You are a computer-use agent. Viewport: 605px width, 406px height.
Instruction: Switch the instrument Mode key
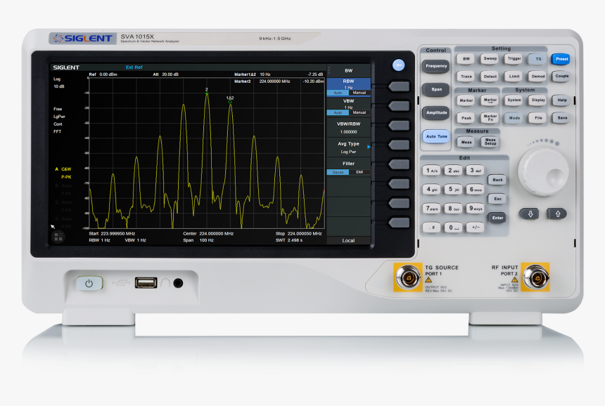click(514, 118)
